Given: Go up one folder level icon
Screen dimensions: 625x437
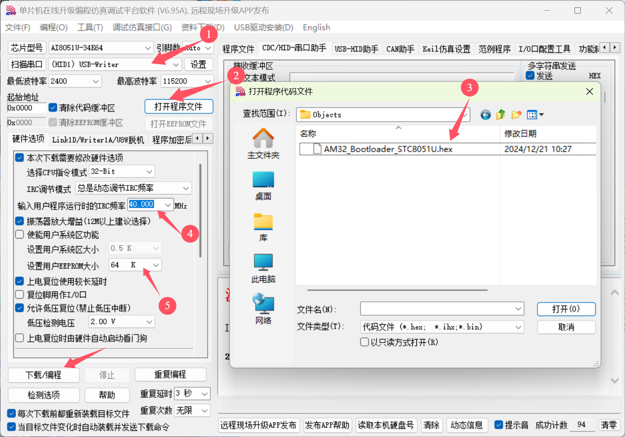Looking at the screenshot, I should [501, 115].
